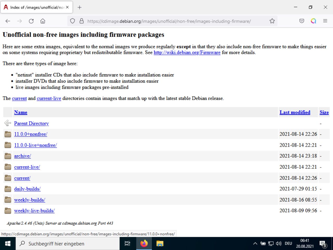Open the Firefox application menu
Screen dimensions: 333x250
coord(325,21)
